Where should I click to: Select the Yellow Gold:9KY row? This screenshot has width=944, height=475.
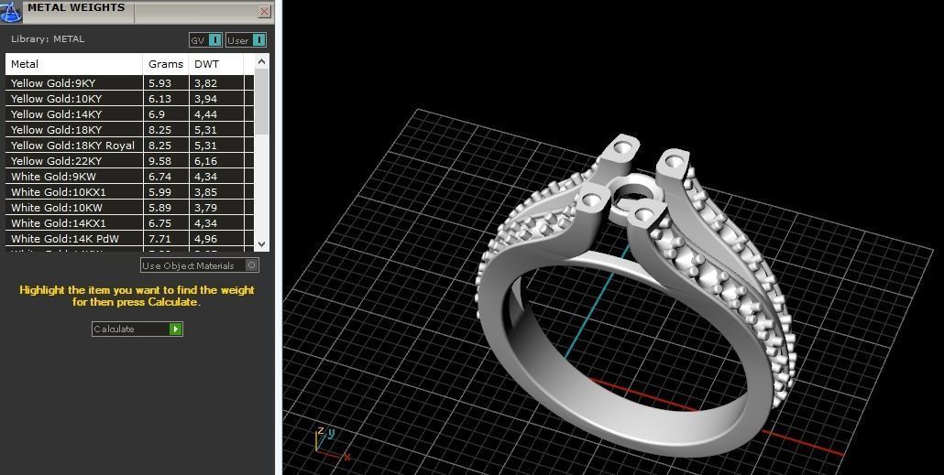coord(129,83)
